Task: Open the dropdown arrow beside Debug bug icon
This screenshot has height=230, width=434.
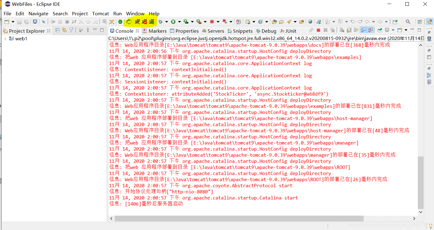Action: [166, 22]
